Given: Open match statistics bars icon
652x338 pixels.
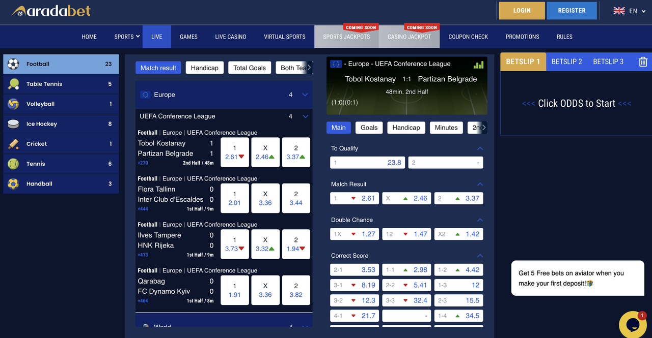Looking at the screenshot, I should point(478,65).
